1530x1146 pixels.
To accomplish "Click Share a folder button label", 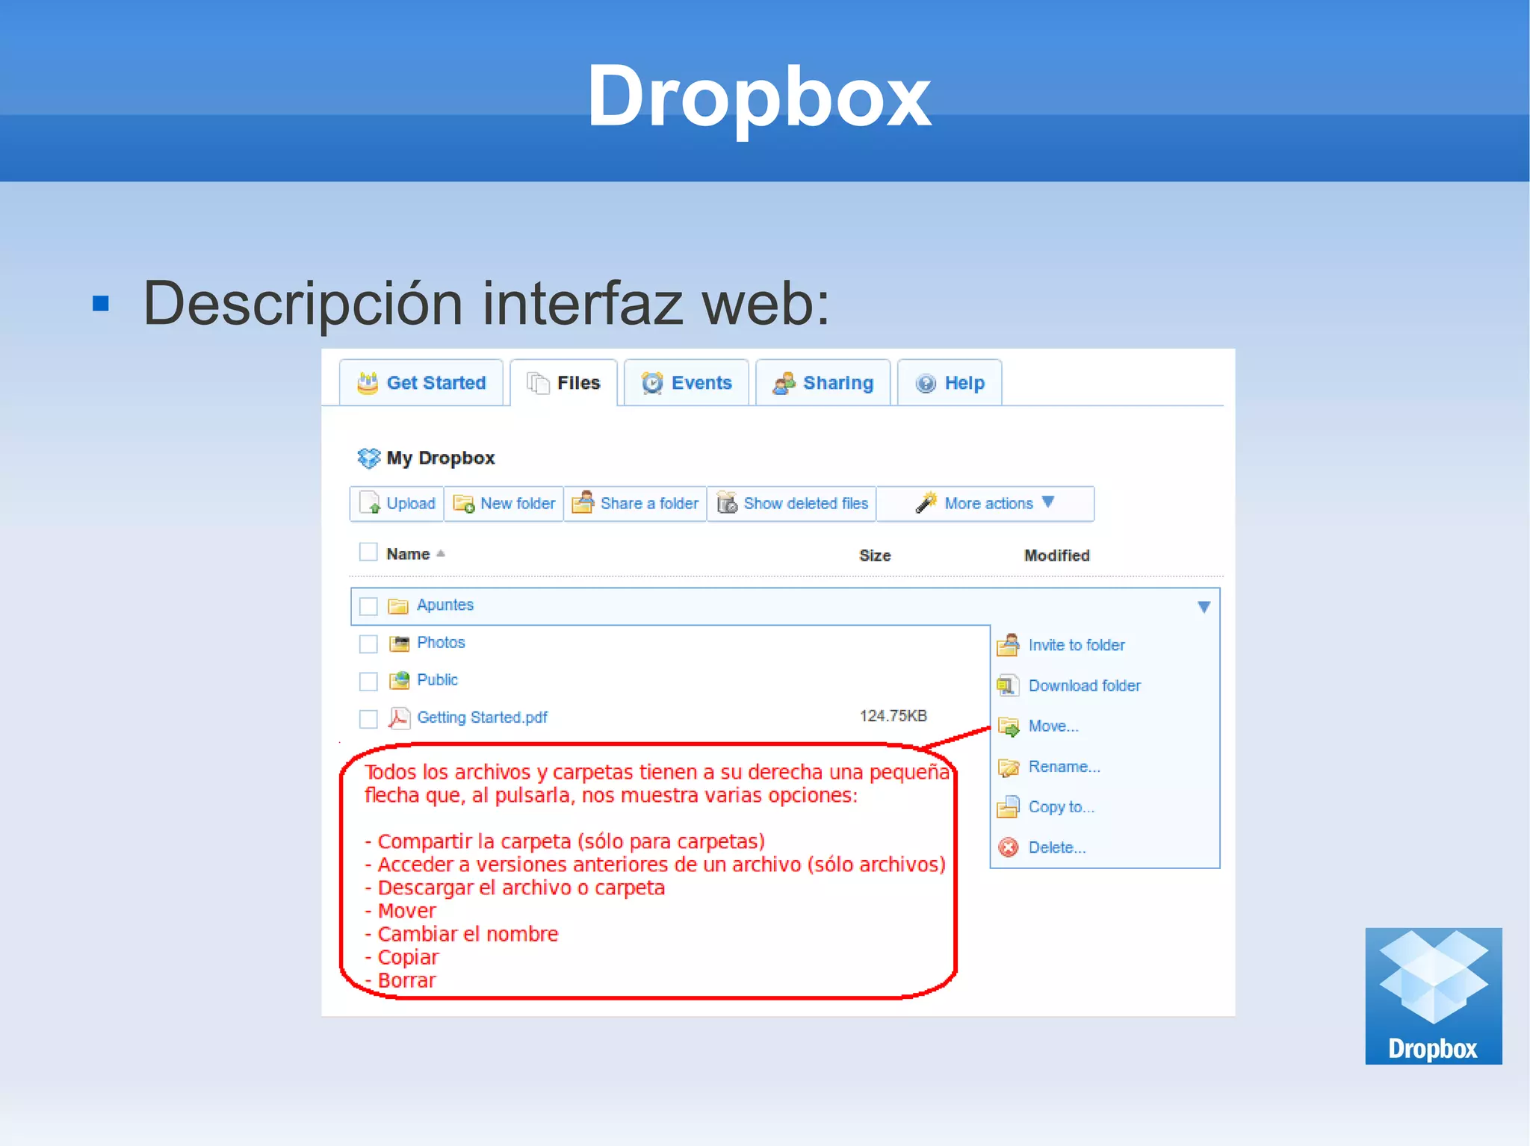I will coord(649,503).
